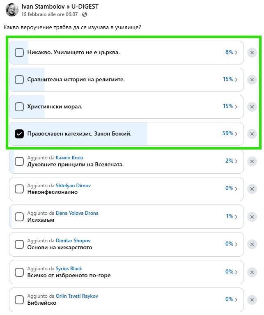Screen dimensions: 264x315
Task: Click the X next to 'Православен катехизис, Закон Божий'
Action: 252,134
